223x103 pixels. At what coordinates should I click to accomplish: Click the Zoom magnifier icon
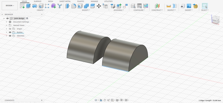108,100
